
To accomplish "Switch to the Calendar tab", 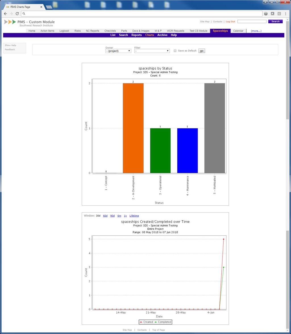I will [x=238, y=31].
